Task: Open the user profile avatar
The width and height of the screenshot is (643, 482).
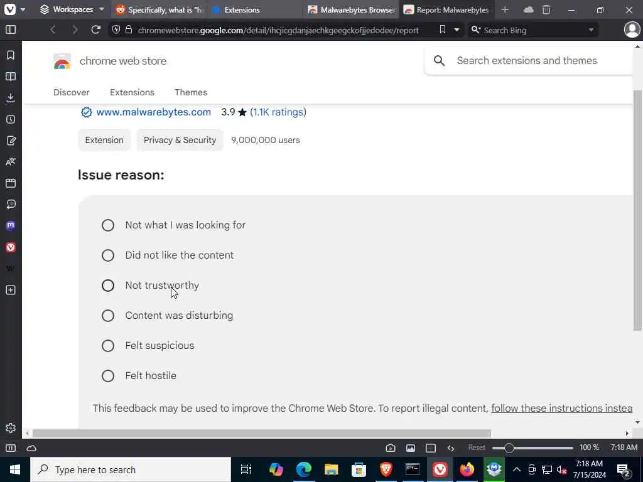Action: pyautogui.click(x=632, y=30)
